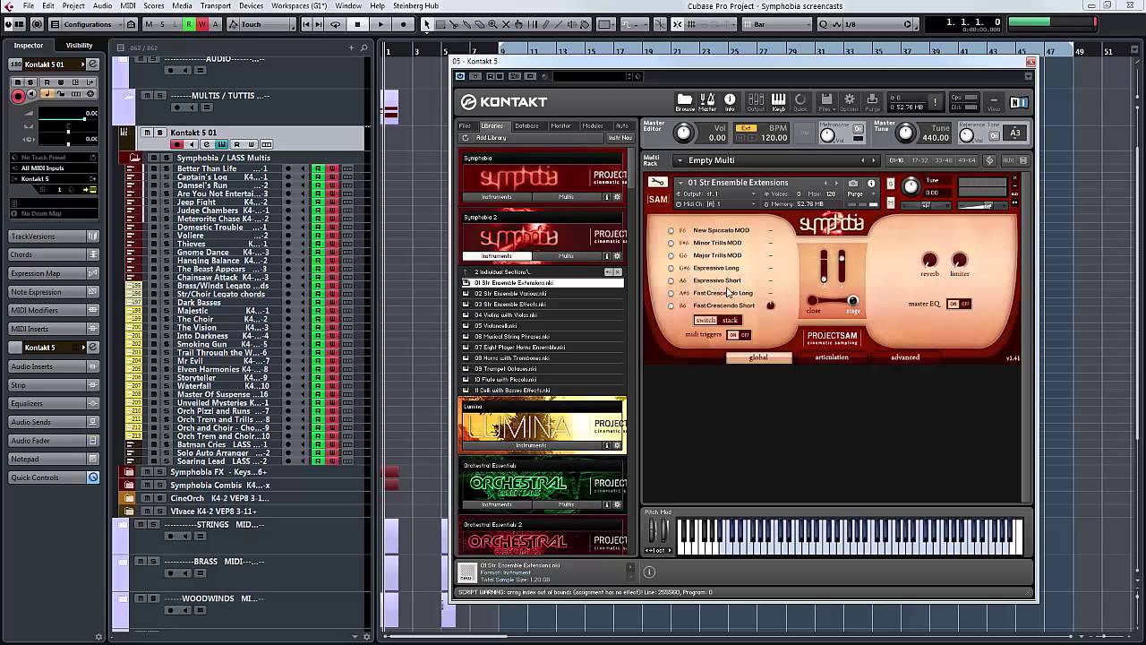Toggle the Keyb keyboard icon in Kontakt

(778, 101)
